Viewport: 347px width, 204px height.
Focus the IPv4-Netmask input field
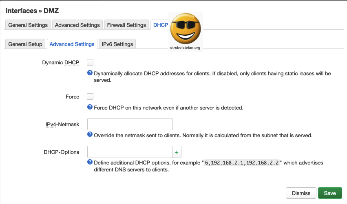click(x=130, y=124)
